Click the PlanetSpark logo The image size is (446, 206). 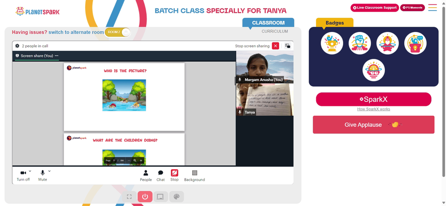[38, 12]
